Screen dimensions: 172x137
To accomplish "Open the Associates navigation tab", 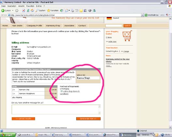I will (69, 26).
